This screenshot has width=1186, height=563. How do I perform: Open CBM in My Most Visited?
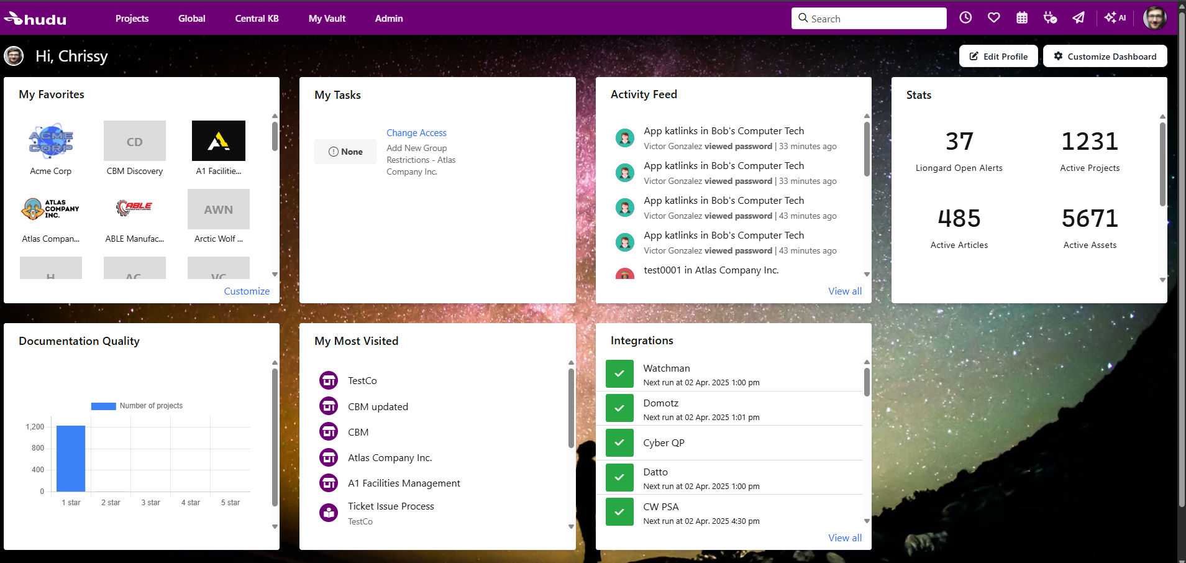click(358, 432)
